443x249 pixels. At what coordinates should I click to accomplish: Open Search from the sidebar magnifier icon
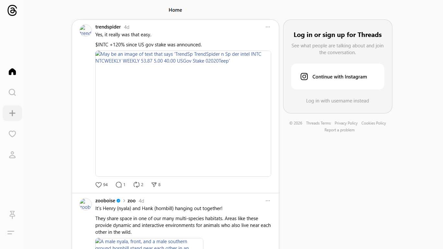click(x=12, y=92)
